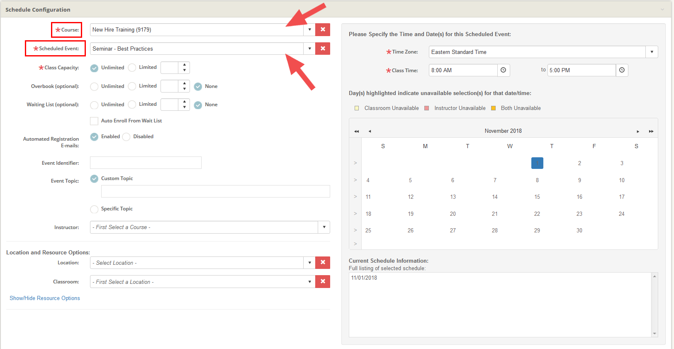Select Unlimited for Waiting List
The height and width of the screenshot is (349, 674).
pyautogui.click(x=95, y=105)
